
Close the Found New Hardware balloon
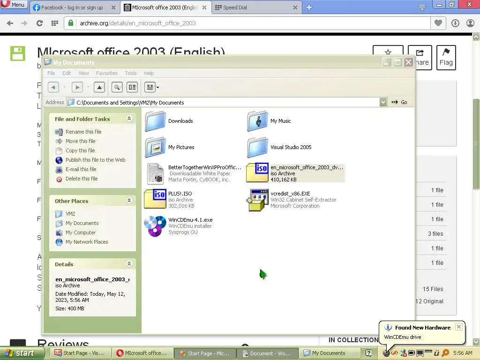[458, 327]
